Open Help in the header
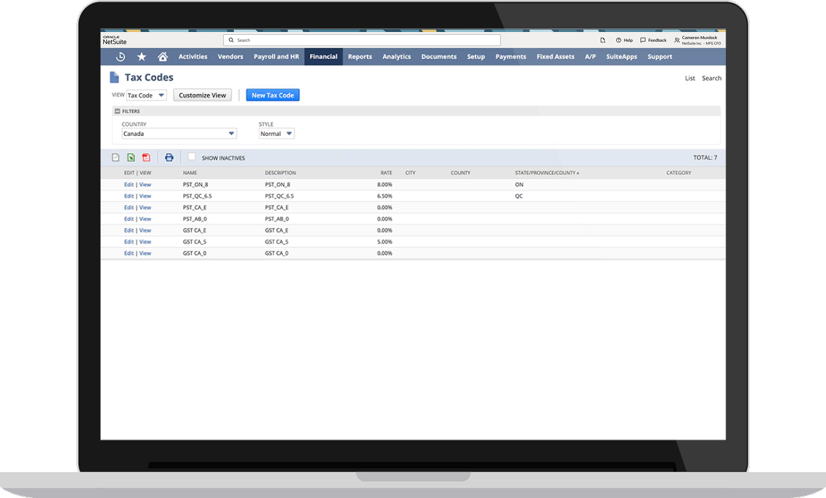 click(x=624, y=40)
